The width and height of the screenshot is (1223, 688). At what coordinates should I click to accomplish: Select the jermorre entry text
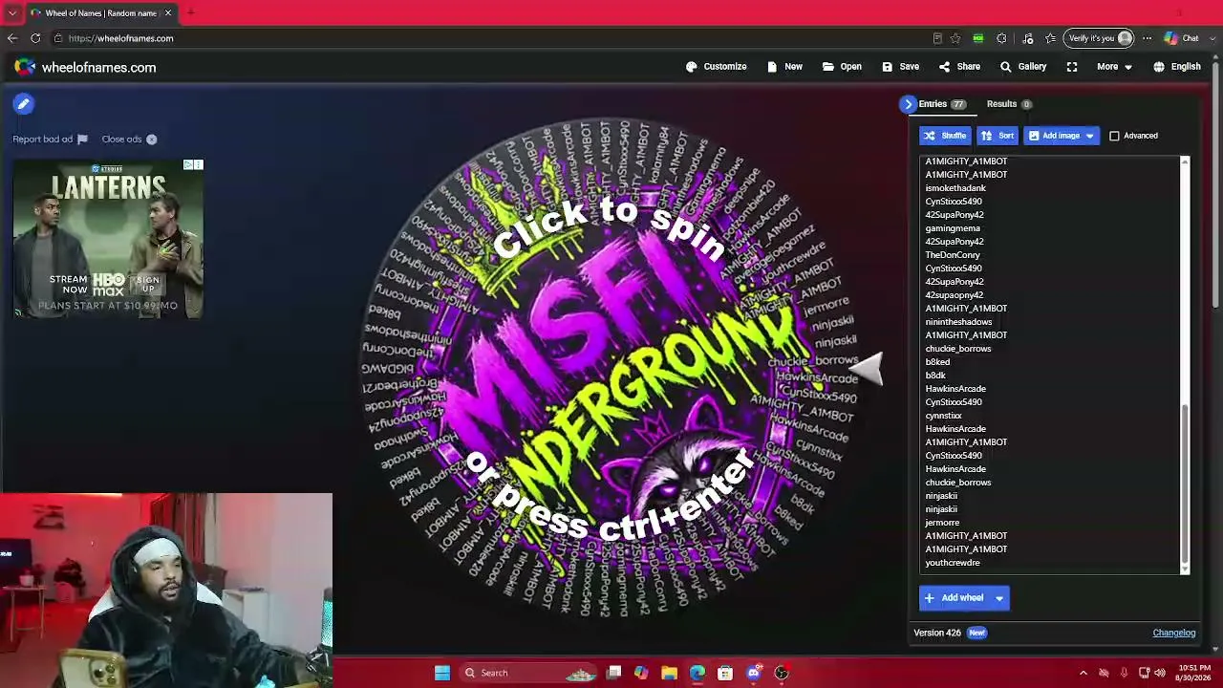[942, 523]
